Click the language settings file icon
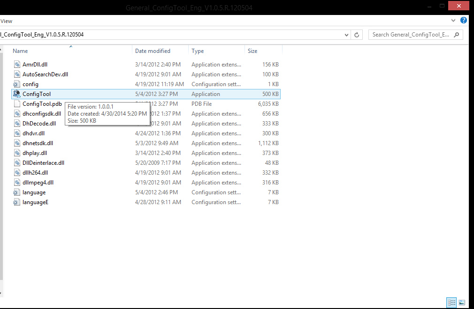Viewport: 474px width, 309px height. (16, 192)
